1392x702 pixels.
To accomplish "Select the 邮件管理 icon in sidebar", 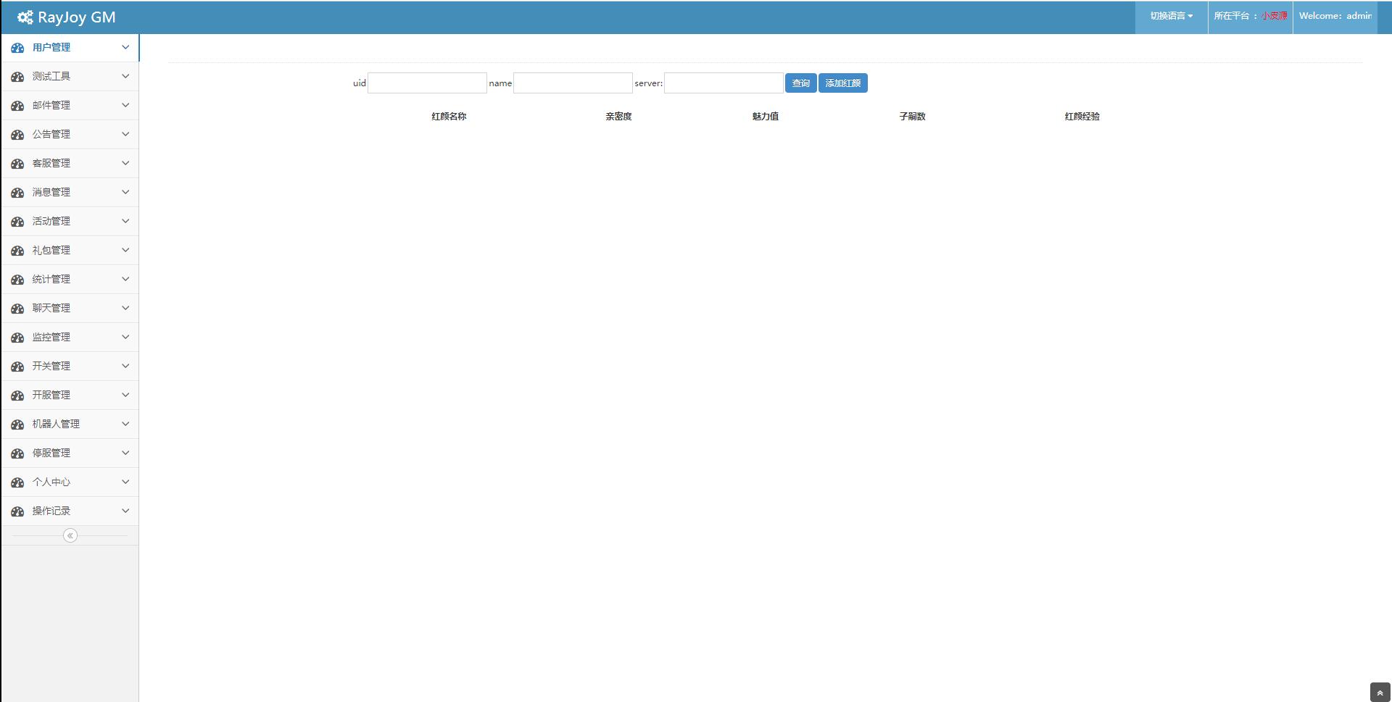I will coord(17,105).
